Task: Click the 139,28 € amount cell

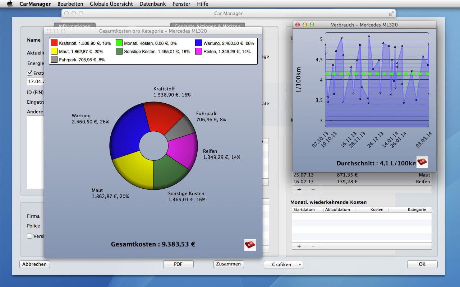Action: [x=348, y=182]
